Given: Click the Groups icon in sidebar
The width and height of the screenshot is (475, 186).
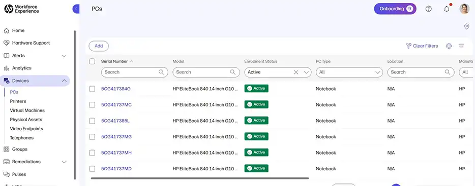Looking at the screenshot, I should pyautogui.click(x=7, y=149).
